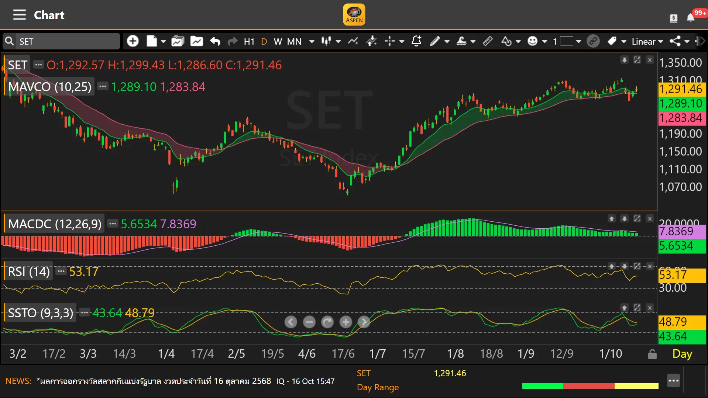Click the add chart plus icon
Image resolution: width=708 pixels, height=398 pixels.
(x=133, y=41)
